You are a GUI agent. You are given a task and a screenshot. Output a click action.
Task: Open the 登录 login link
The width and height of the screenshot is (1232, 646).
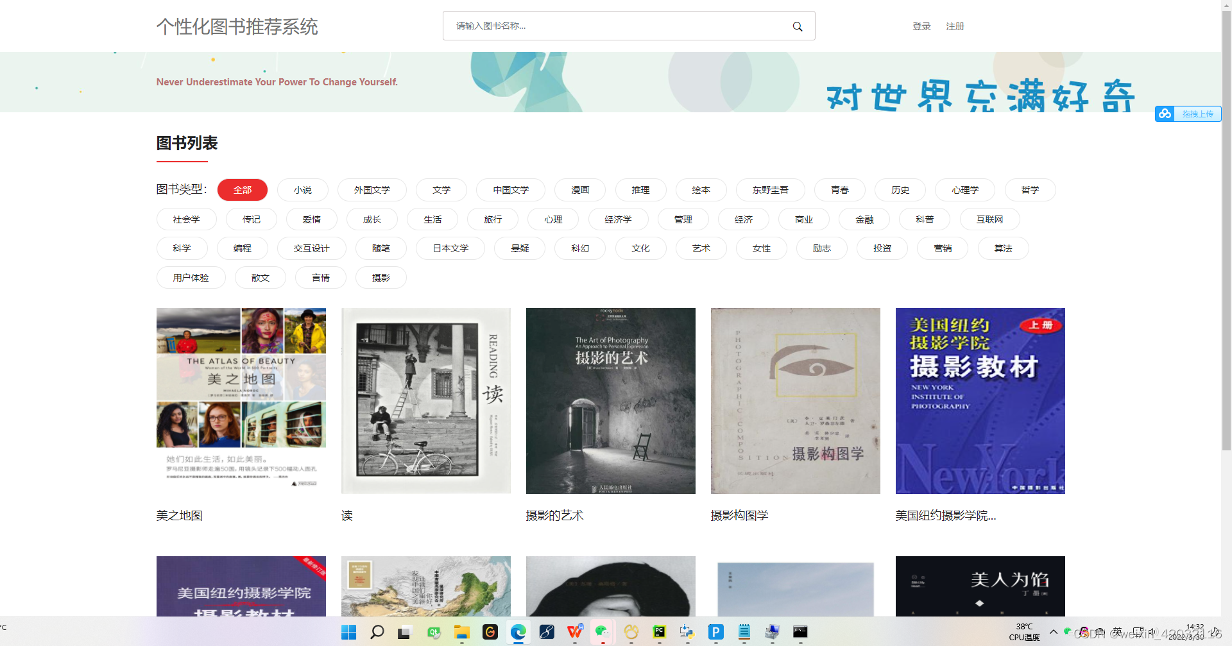coord(921,26)
